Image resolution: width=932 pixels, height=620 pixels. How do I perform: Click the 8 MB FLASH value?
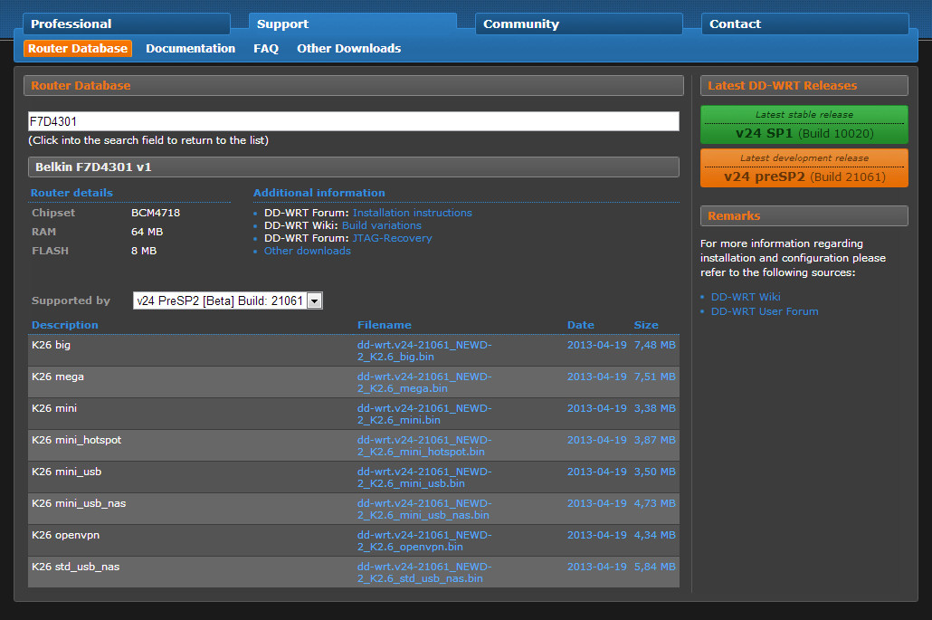[x=144, y=251]
